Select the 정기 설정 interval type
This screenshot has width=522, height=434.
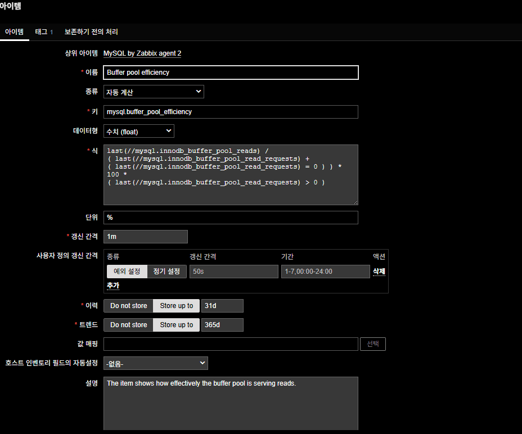point(166,272)
